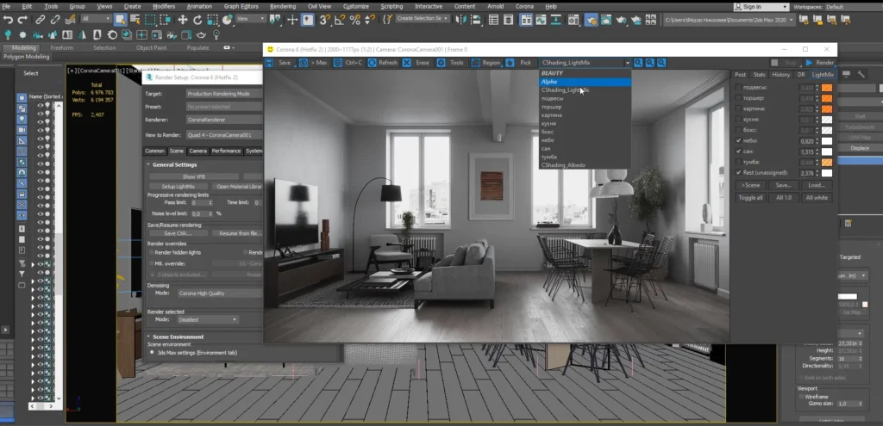Switch to the History tab in frame buffer
The height and width of the screenshot is (426, 883).
pyautogui.click(x=780, y=75)
